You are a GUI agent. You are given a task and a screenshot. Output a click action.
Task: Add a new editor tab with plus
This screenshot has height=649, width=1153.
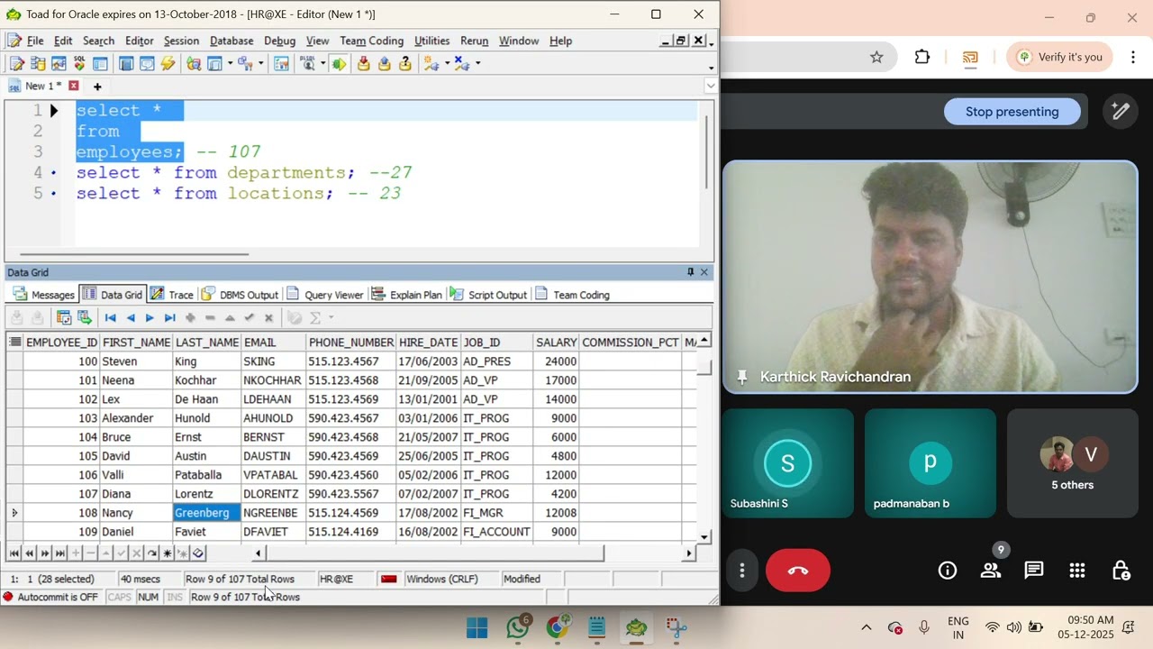coord(97,87)
